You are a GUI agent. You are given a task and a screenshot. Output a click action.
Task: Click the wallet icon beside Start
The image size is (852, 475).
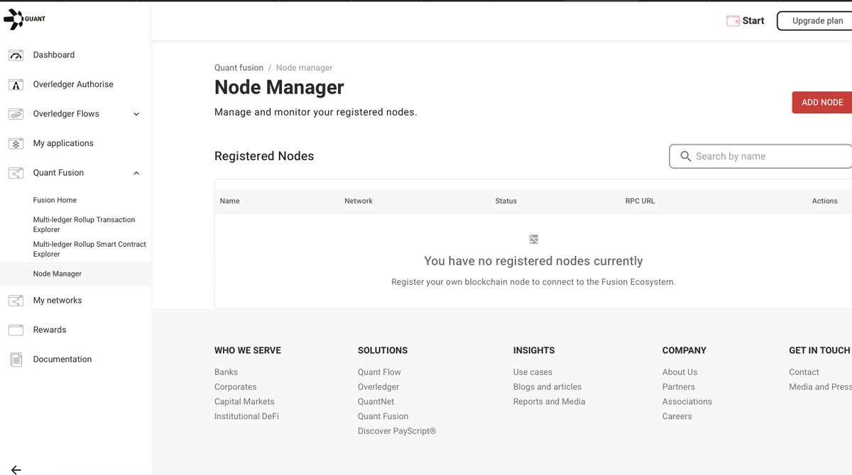click(x=733, y=21)
